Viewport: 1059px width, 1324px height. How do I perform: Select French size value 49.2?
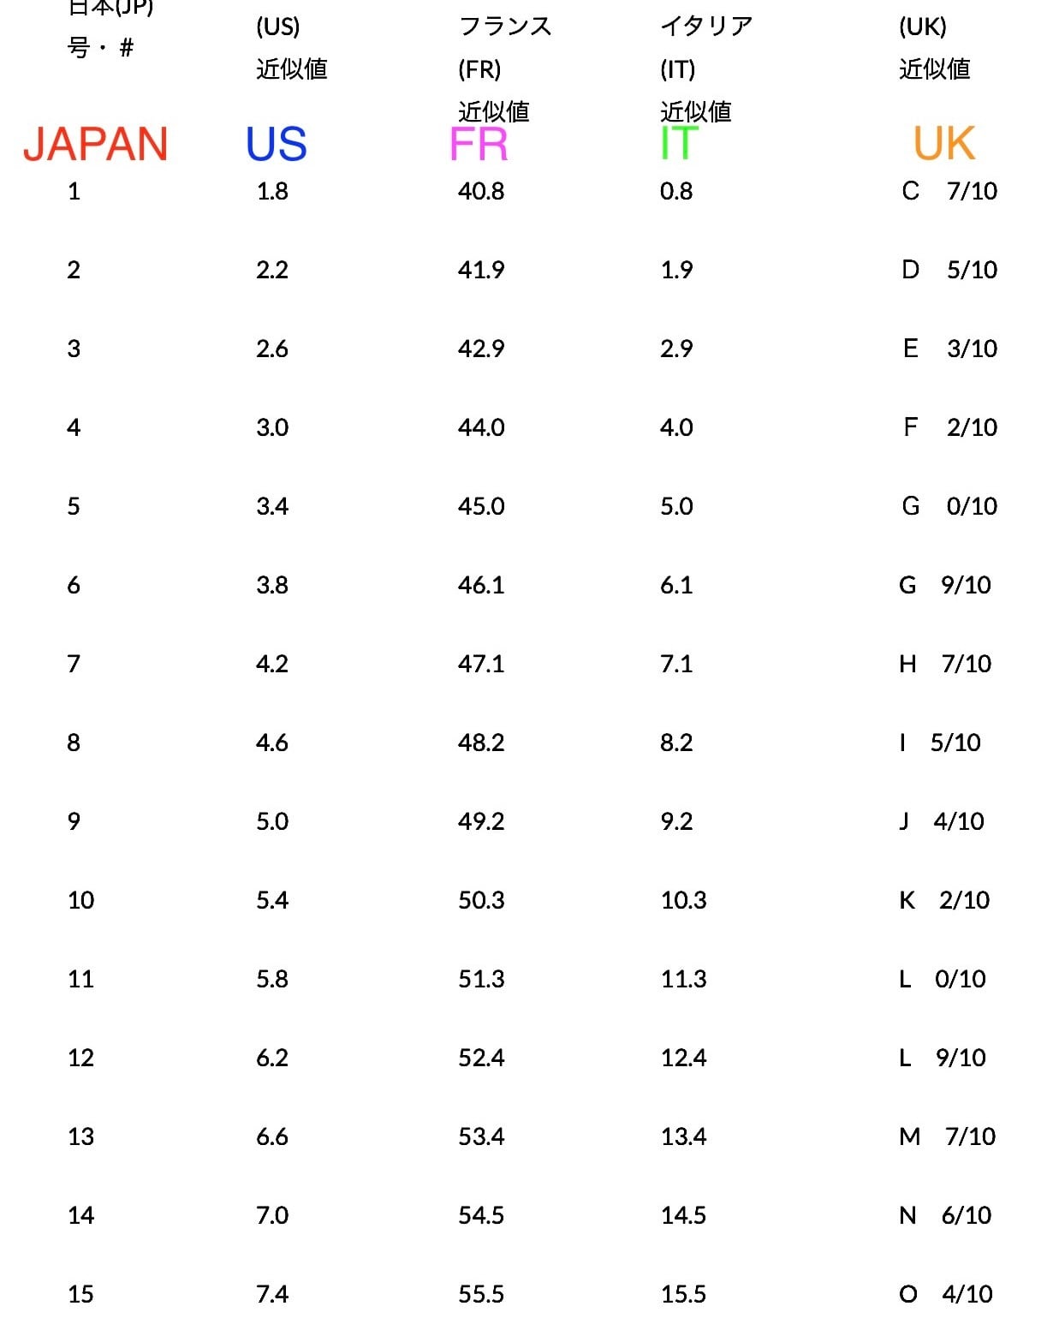481,821
